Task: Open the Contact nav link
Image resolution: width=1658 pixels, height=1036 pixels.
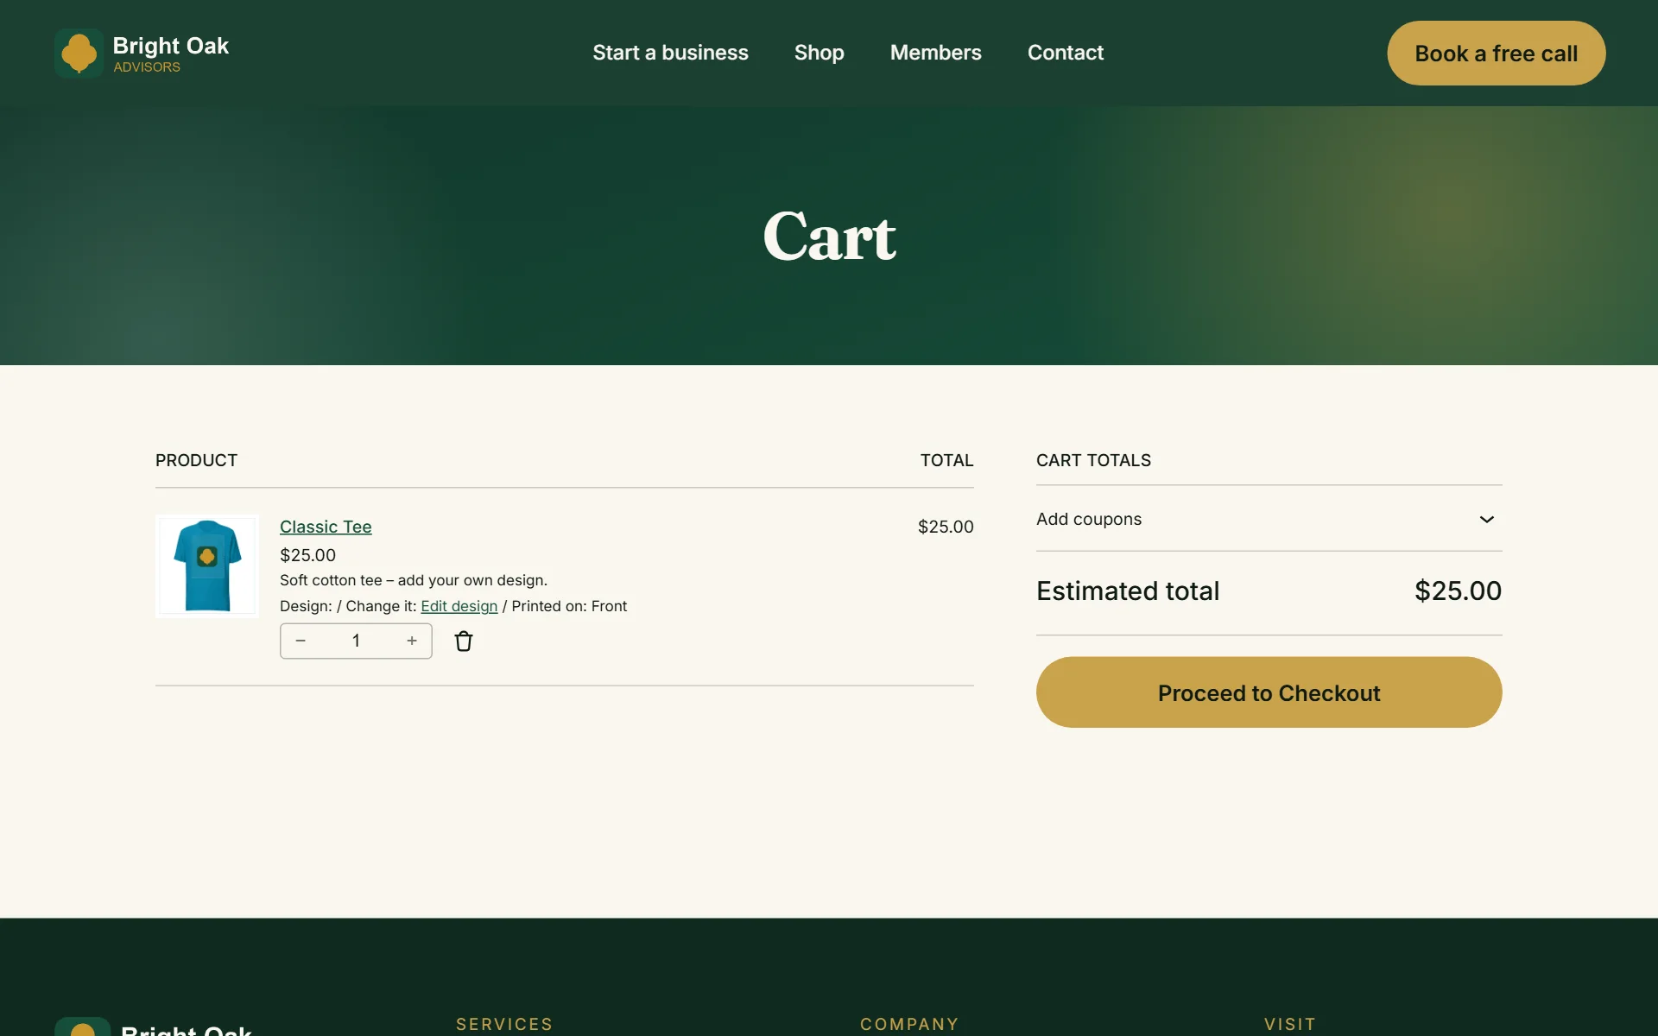Action: click(x=1065, y=53)
